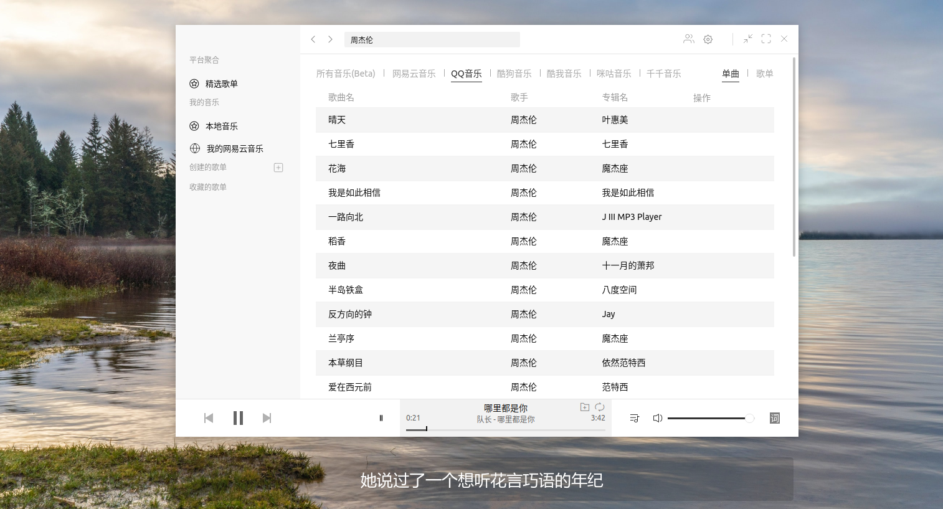
Task: Toggle the loop play mode icon
Action: (599, 407)
